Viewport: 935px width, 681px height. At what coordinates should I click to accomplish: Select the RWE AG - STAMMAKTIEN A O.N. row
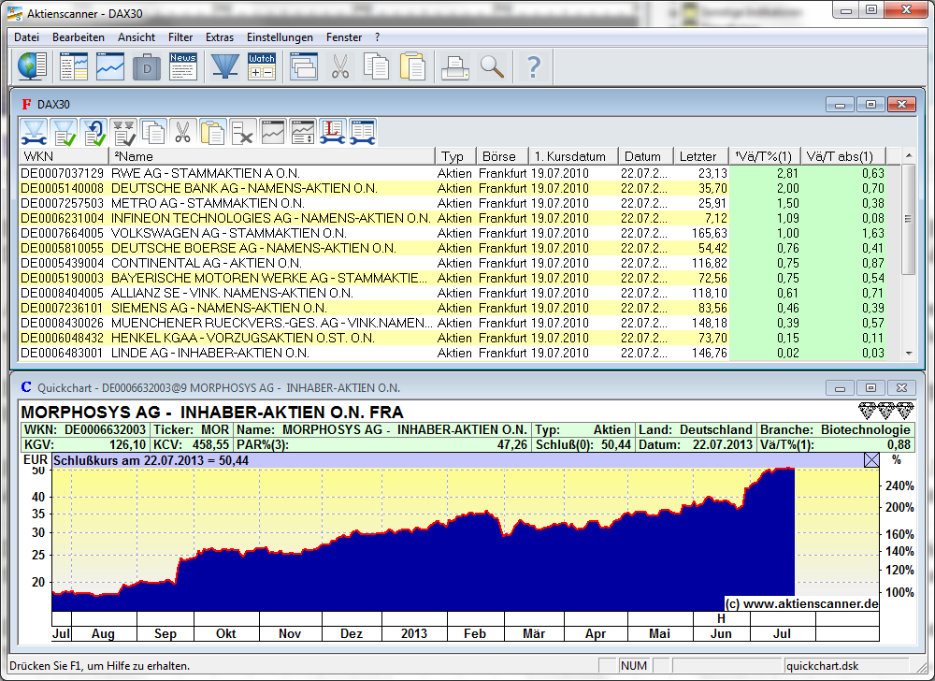[452, 174]
